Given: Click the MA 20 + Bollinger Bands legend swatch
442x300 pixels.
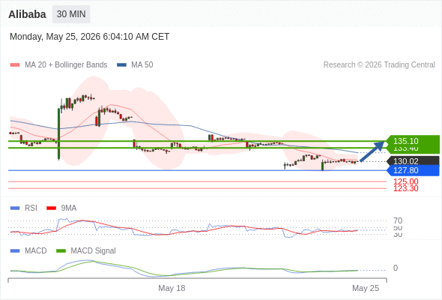Looking at the screenshot, I should (x=15, y=65).
